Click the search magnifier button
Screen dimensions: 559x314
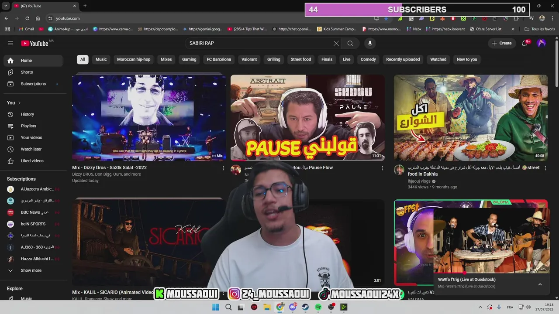click(350, 43)
